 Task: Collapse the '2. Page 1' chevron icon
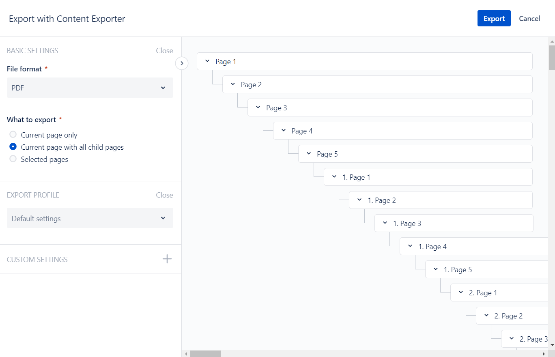(461, 292)
